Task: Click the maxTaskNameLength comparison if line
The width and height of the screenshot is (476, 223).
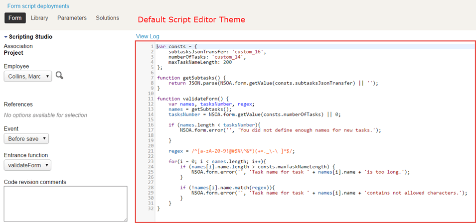Action: [x=257, y=167]
